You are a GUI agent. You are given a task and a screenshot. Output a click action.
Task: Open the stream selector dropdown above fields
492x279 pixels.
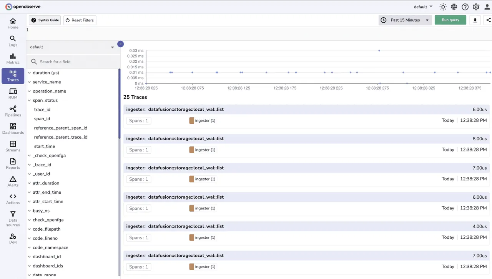click(73, 47)
